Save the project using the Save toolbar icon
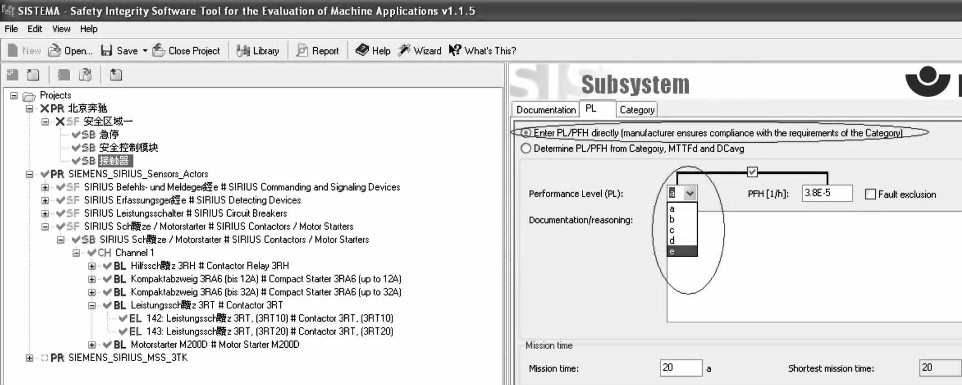 coord(107,51)
